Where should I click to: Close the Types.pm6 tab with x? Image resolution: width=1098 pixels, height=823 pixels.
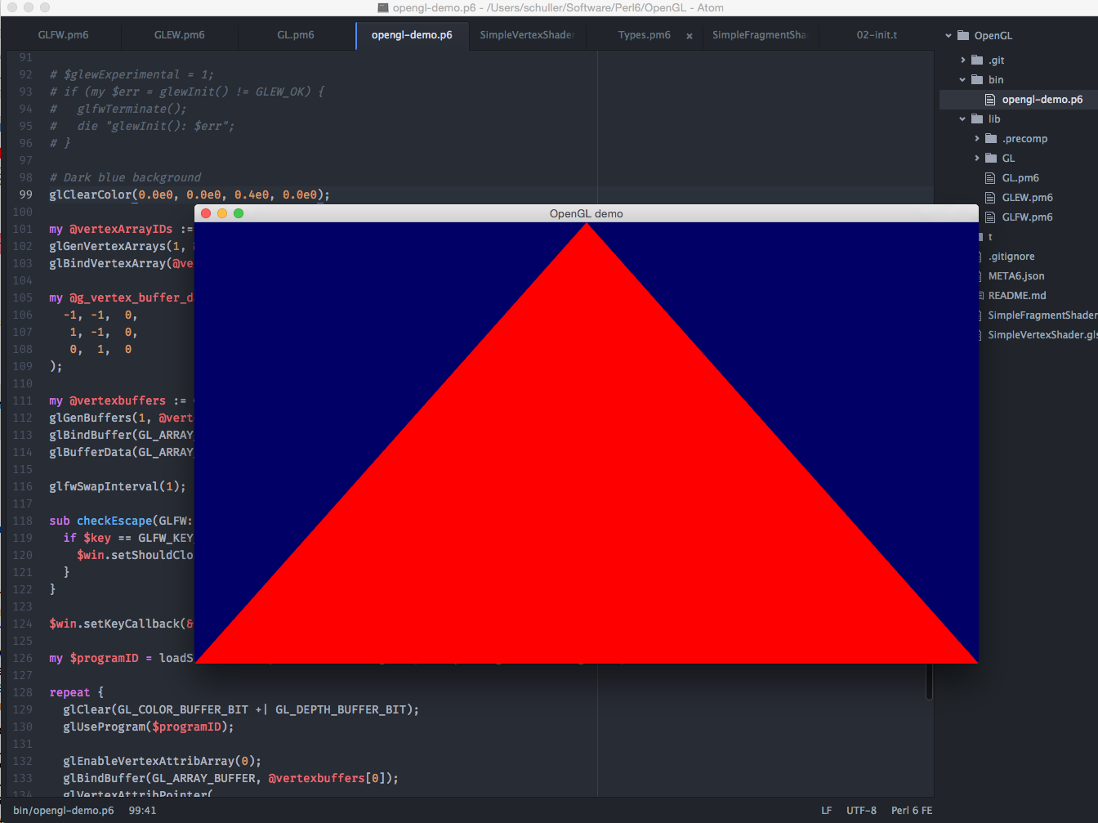690,36
